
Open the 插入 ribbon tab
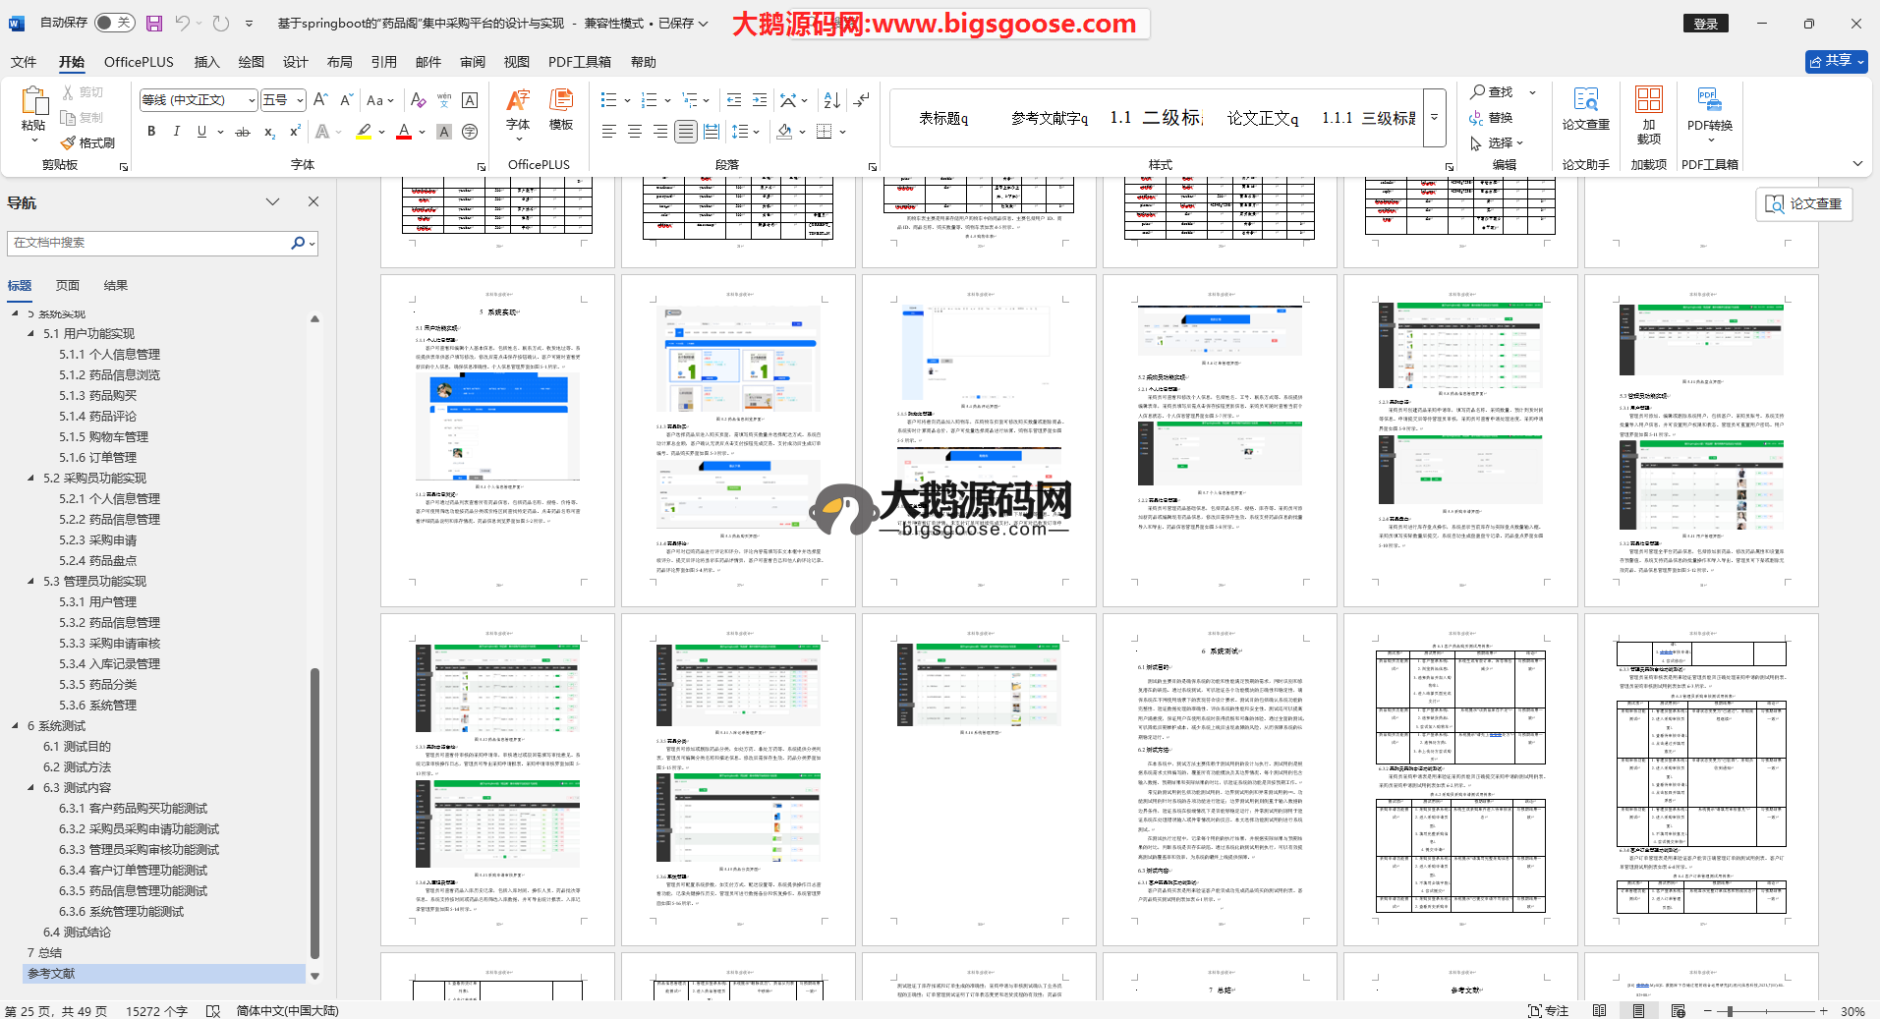tap(206, 62)
